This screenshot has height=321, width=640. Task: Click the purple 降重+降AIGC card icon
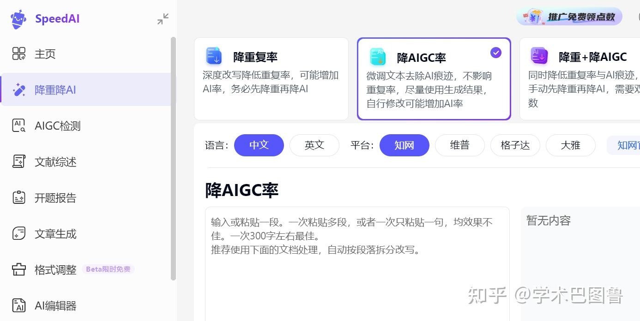539,56
